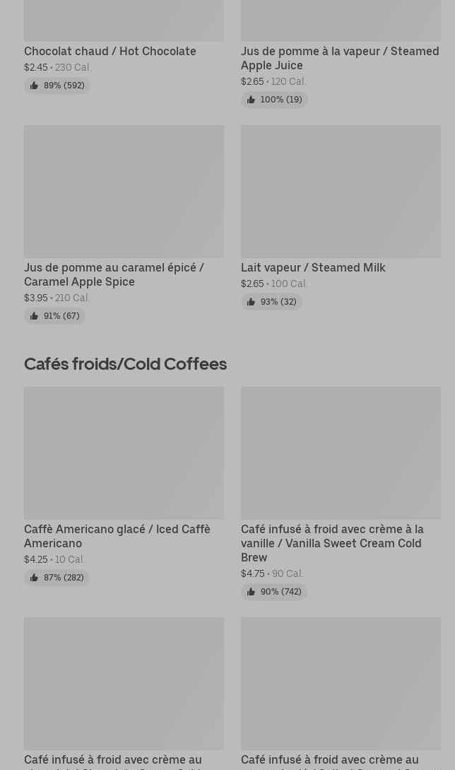This screenshot has height=770, width=455.
Task: Click the 90% (742) rating badge
Action: click(274, 592)
